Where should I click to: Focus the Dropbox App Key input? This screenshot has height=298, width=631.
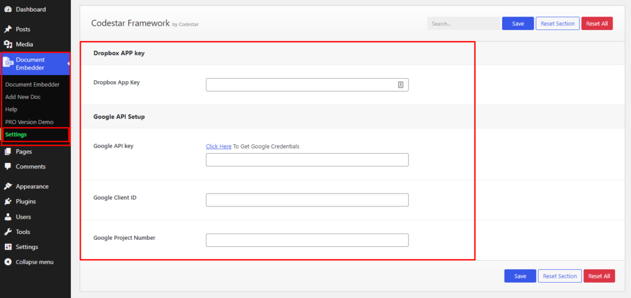pos(307,85)
